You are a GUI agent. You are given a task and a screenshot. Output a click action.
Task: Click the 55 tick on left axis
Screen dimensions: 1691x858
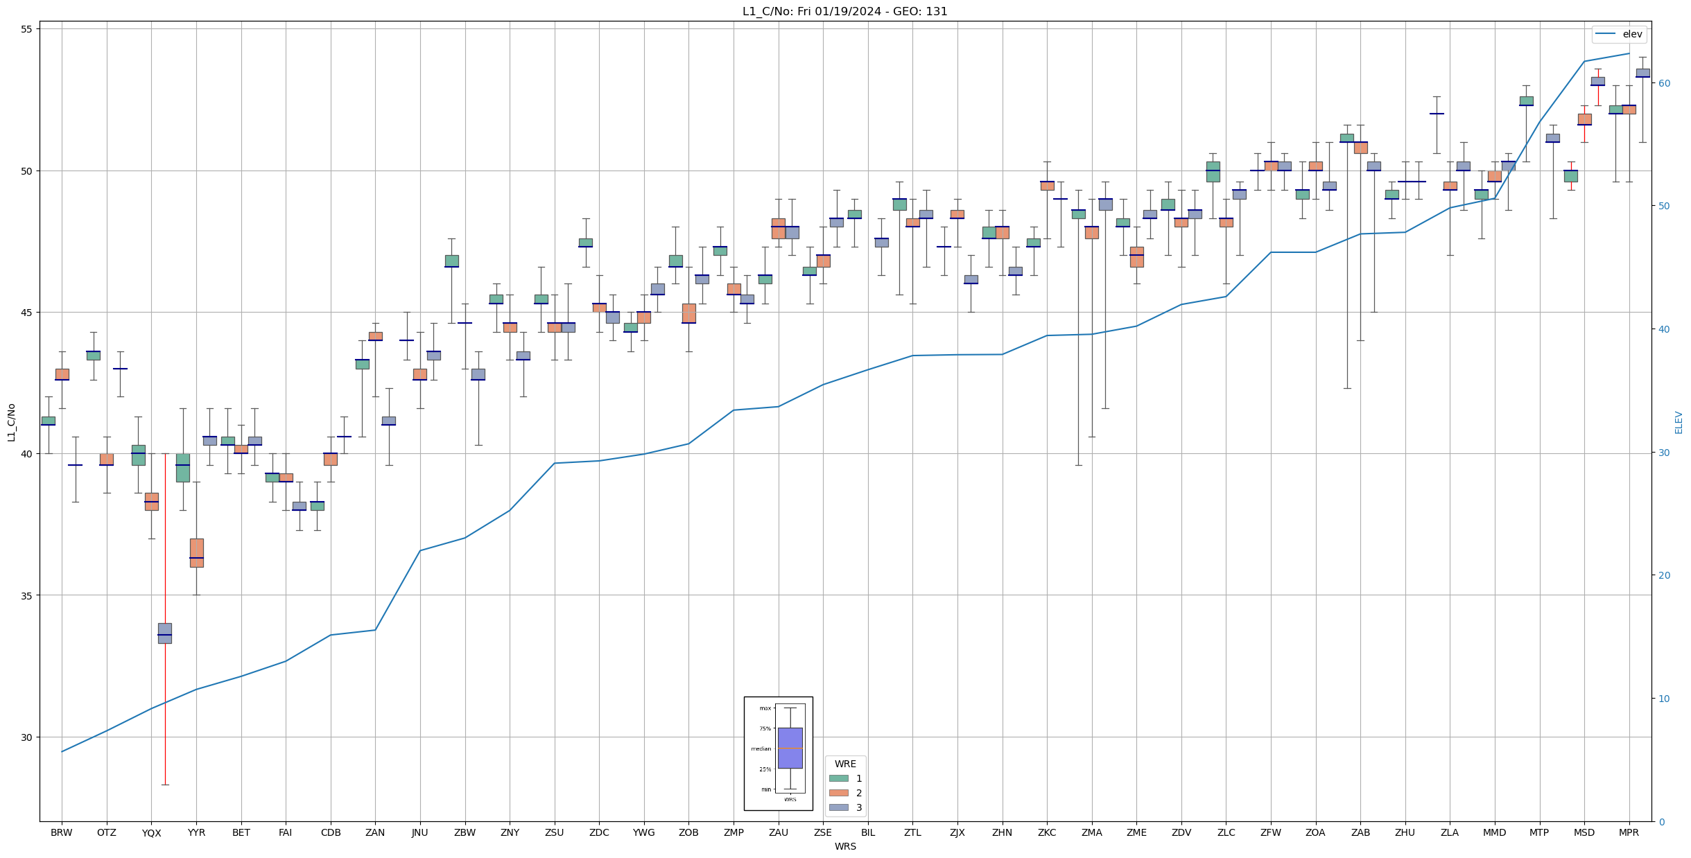coord(27,30)
